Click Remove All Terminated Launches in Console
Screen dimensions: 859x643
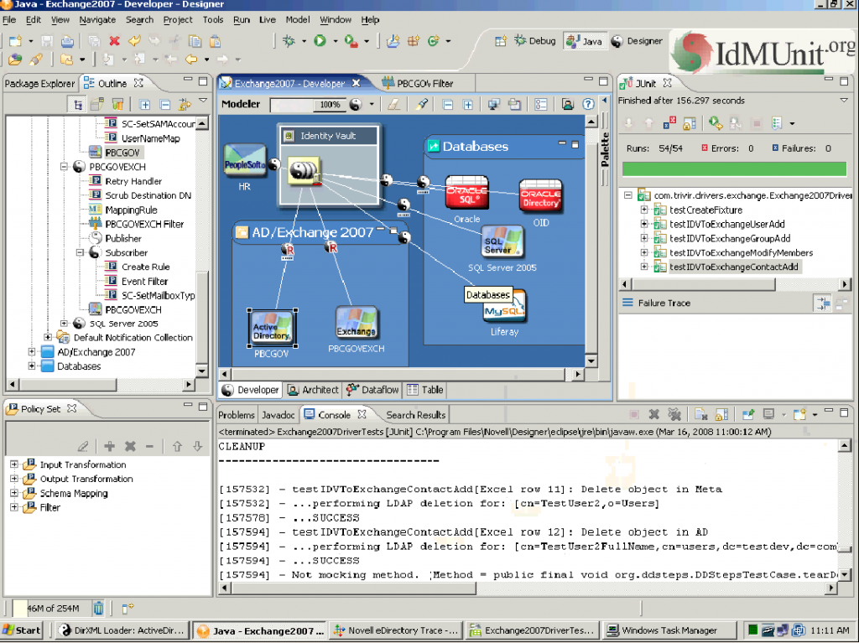674,415
